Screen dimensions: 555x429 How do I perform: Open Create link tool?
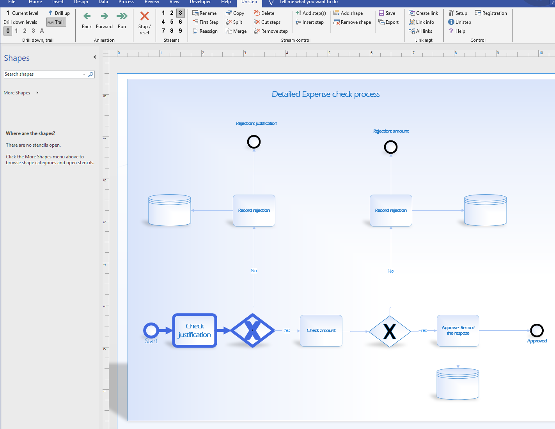click(423, 13)
